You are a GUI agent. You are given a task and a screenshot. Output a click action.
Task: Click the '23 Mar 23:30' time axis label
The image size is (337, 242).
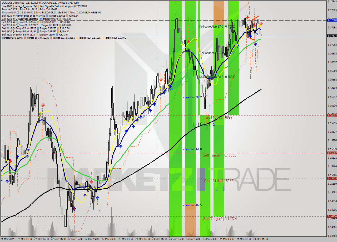[210, 239]
